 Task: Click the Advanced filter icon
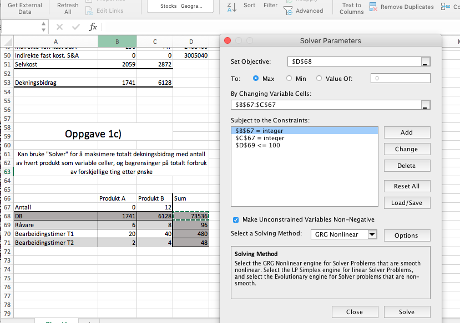288,11
